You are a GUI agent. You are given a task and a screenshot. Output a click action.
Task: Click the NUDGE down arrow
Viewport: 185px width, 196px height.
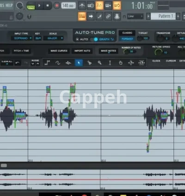[x=33, y=64]
